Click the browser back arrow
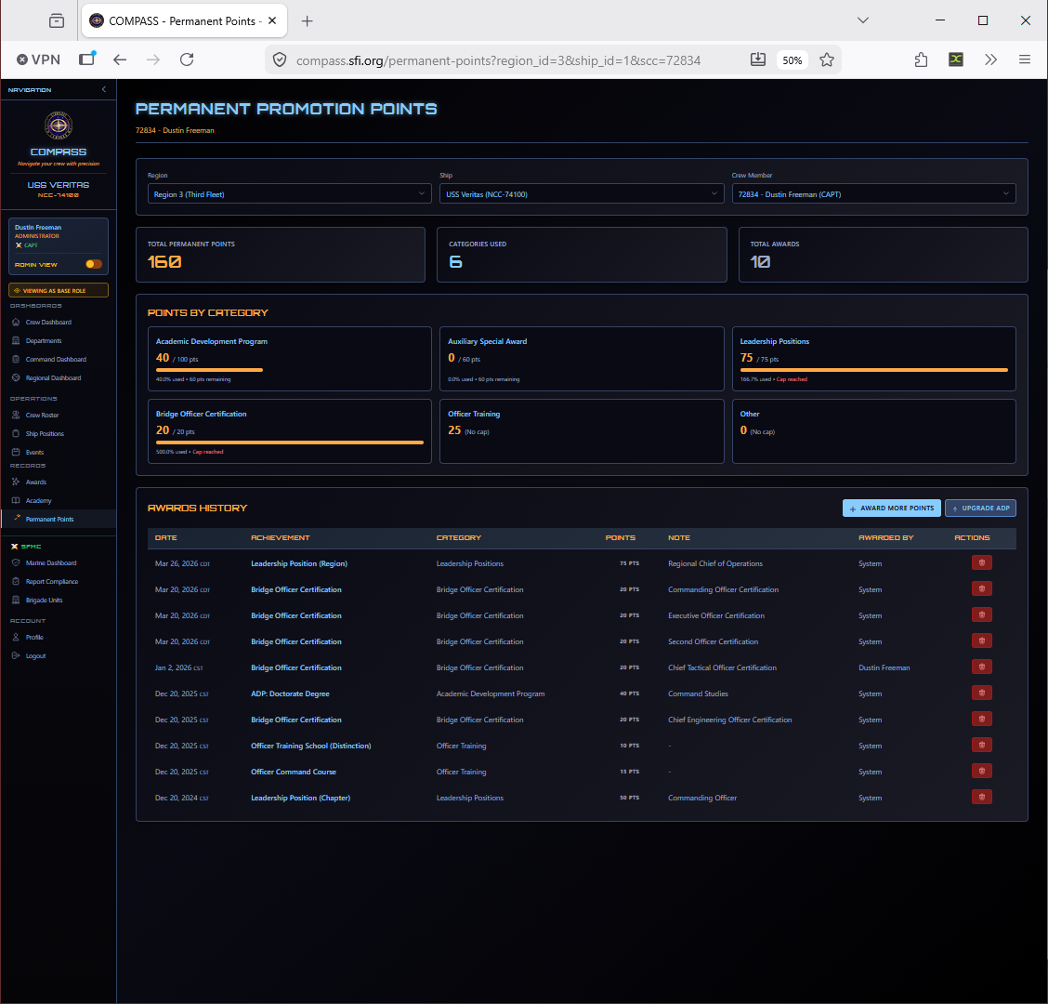This screenshot has width=1048, height=1004. [x=120, y=59]
